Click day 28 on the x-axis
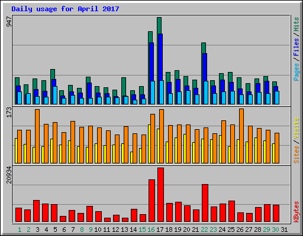Screen dimensions: 303x236 [257, 230]
